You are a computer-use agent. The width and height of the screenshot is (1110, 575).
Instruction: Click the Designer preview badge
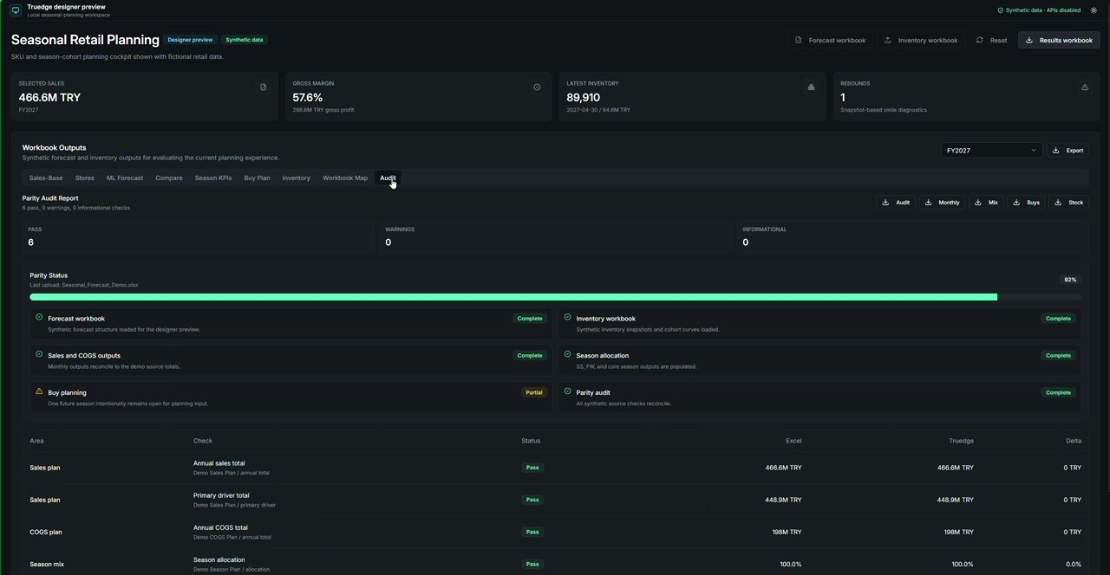tap(190, 40)
